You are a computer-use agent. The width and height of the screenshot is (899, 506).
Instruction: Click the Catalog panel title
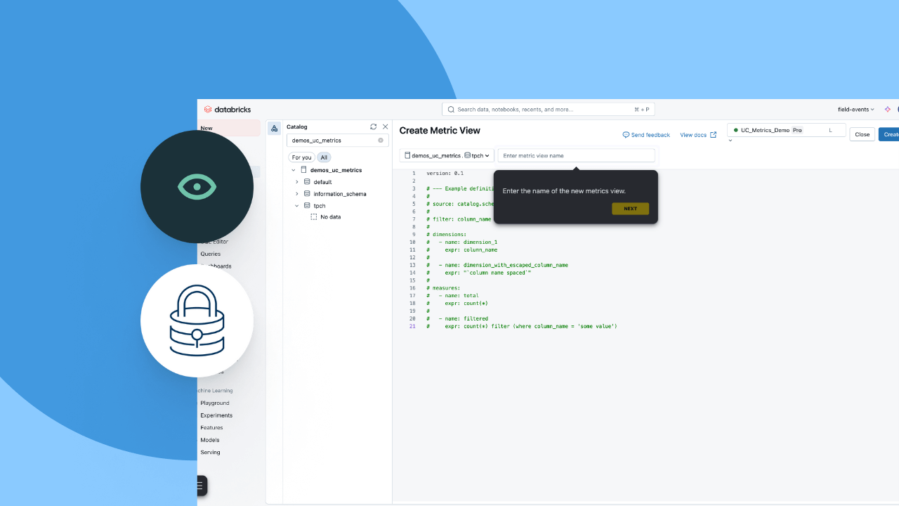tap(297, 127)
